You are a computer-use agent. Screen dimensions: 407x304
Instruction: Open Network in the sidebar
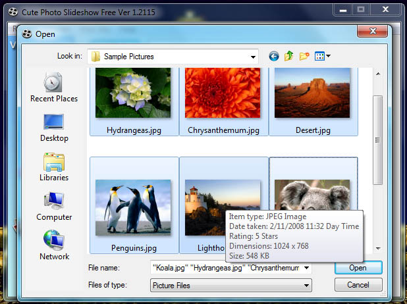point(54,245)
